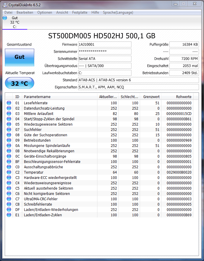Click status orb of Lesefehlerrate row
Image resolution: width=204 pixels, height=261 pixels.
click(9, 103)
